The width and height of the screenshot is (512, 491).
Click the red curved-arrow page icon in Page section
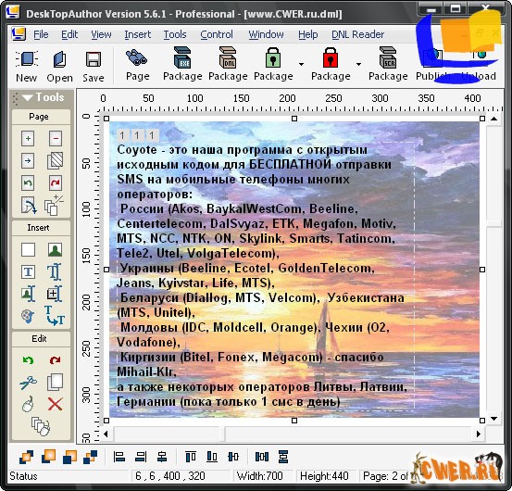pyautogui.click(x=56, y=183)
